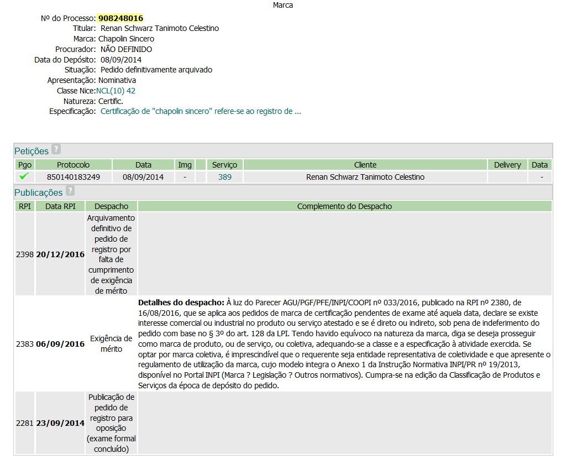Click the Protocolo column header
Screen dimensions: 561x464
pyautogui.click(x=74, y=165)
